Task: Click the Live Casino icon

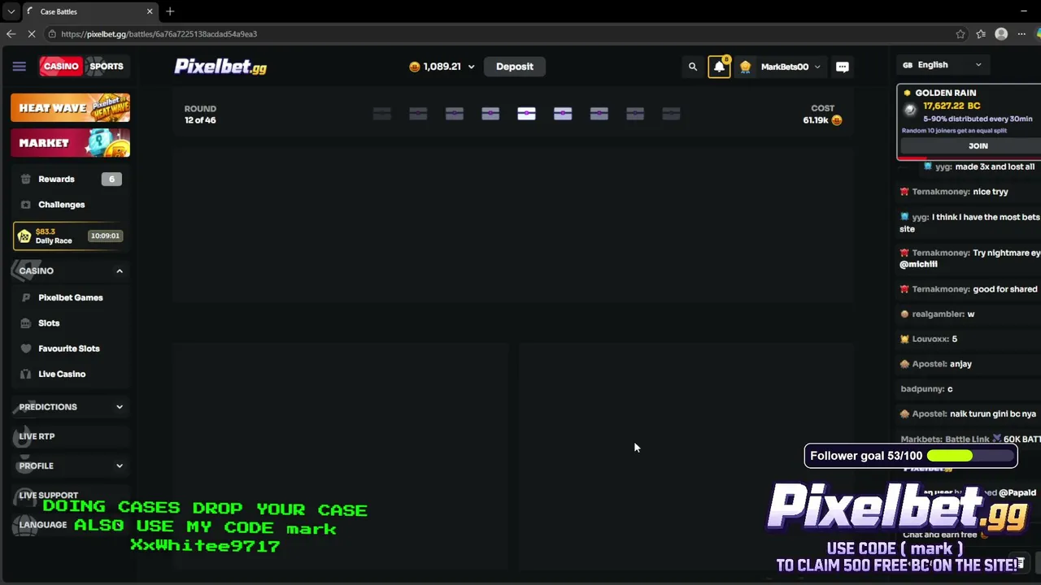Action: 25,374
